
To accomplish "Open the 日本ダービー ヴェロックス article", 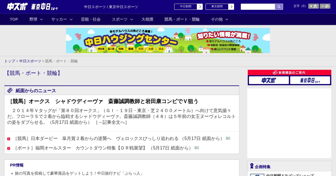I will tap(119, 139).
